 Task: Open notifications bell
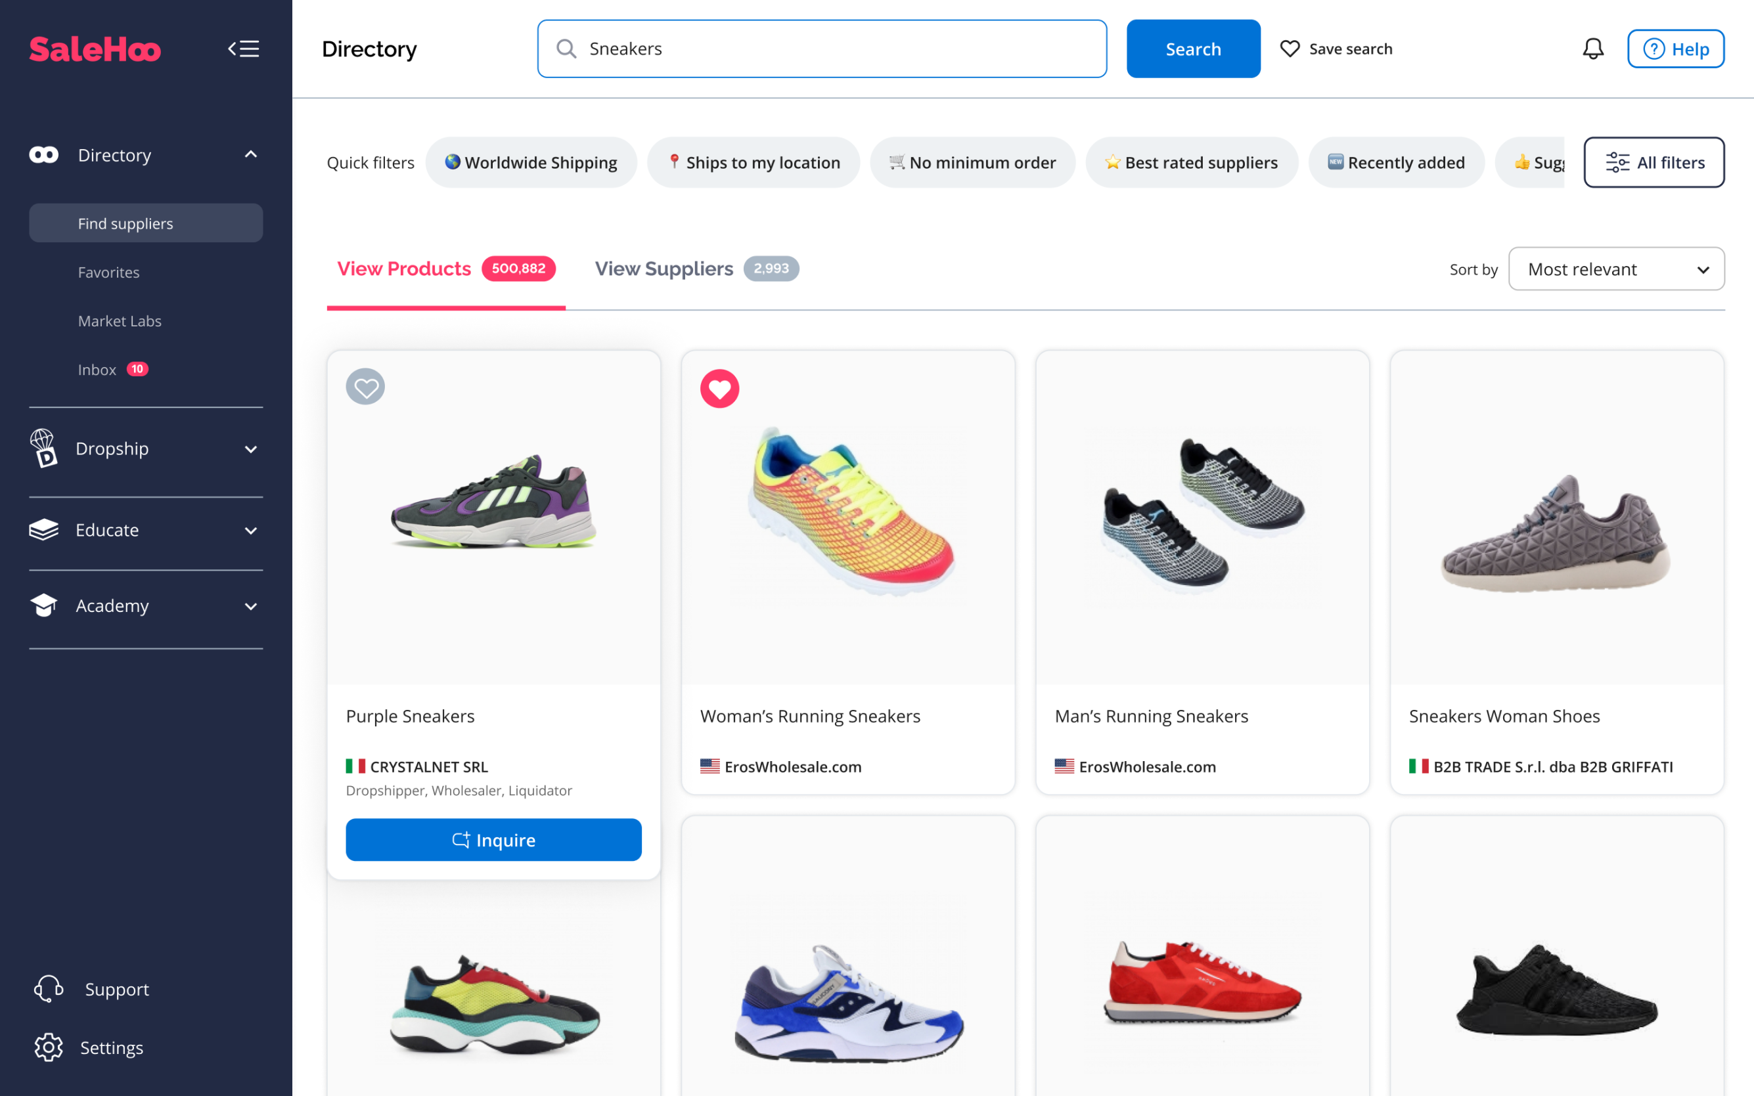[x=1592, y=49]
